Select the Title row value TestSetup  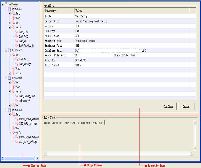[81, 16]
